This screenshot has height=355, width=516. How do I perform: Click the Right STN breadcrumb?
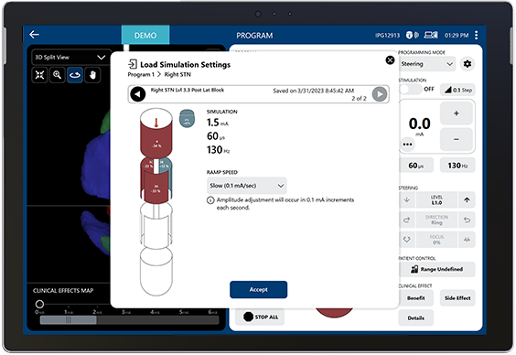click(x=177, y=74)
